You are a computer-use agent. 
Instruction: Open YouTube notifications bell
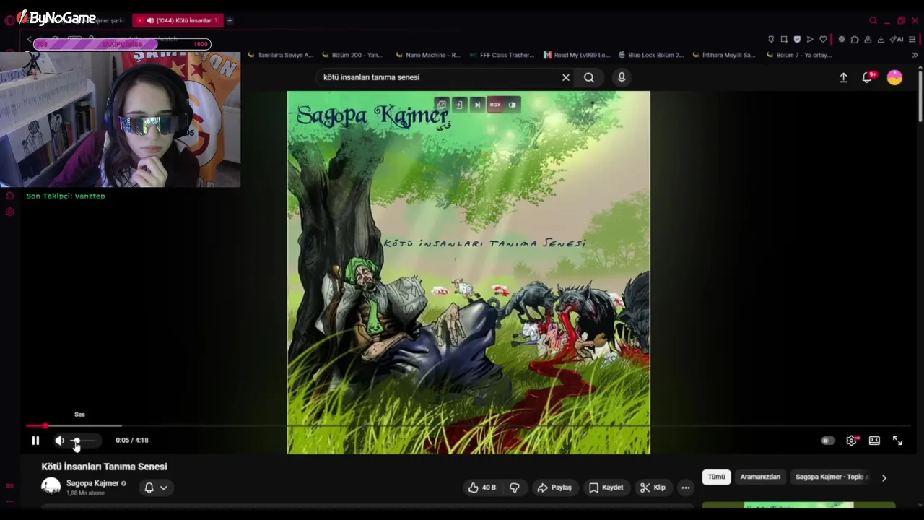click(x=868, y=77)
